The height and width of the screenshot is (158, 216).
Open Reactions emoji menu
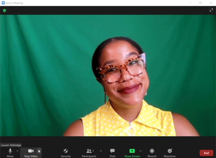170,153
